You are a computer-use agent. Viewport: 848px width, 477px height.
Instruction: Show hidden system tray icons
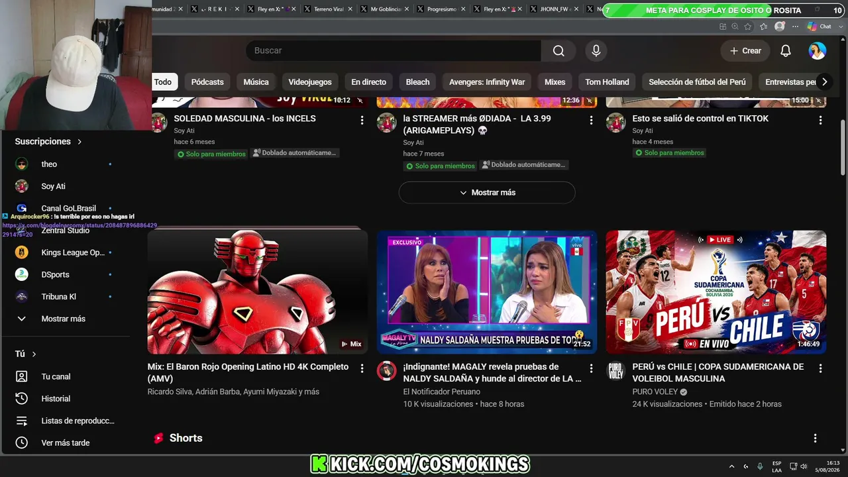731,466
